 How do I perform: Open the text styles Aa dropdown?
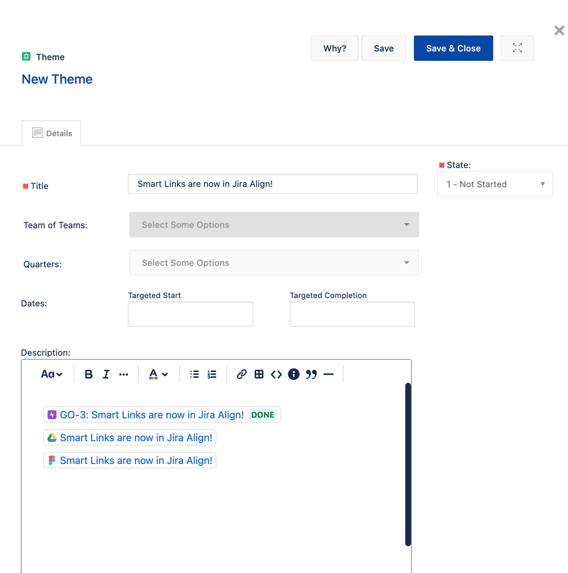pos(52,374)
